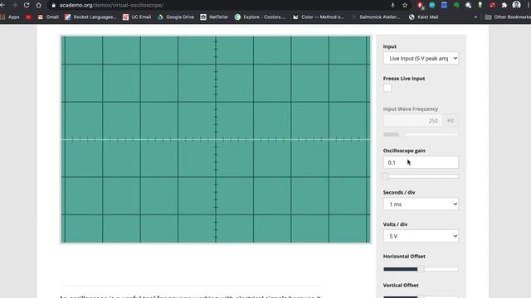Open the UC Email bookmark
This screenshot has width=531, height=298.
[137, 17]
